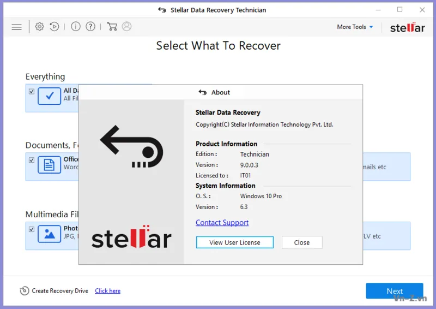Image resolution: width=436 pixels, height=309 pixels.
Task: Select the version value 9.0.0.3
Action: coord(249,165)
